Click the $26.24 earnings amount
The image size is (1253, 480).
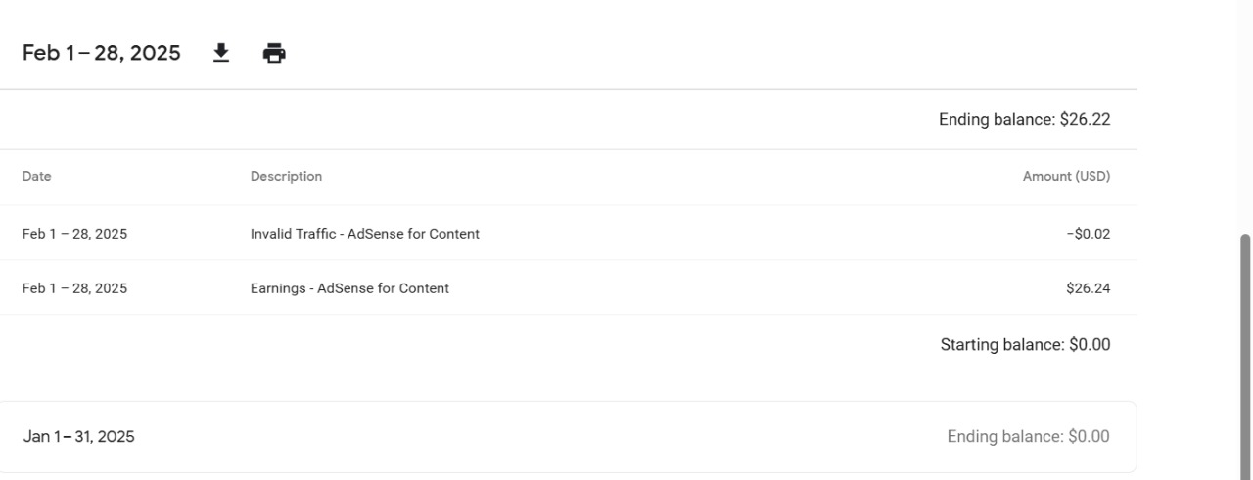tap(1089, 288)
